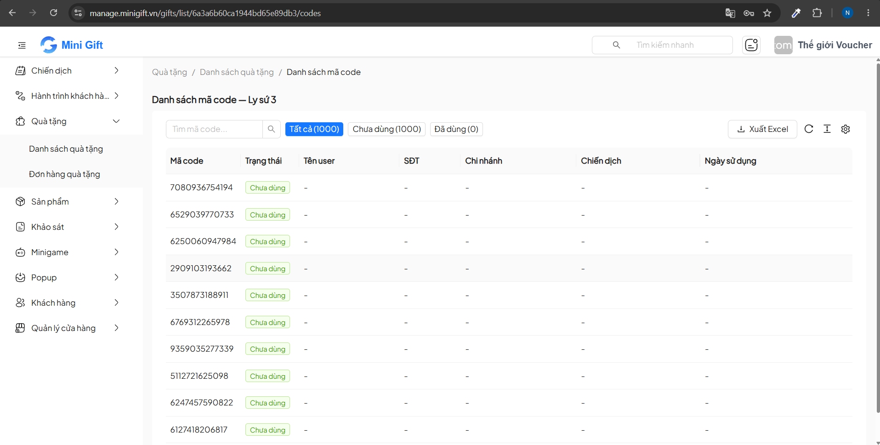Bookmark this page with the star icon
The width and height of the screenshot is (880, 445).
[767, 13]
